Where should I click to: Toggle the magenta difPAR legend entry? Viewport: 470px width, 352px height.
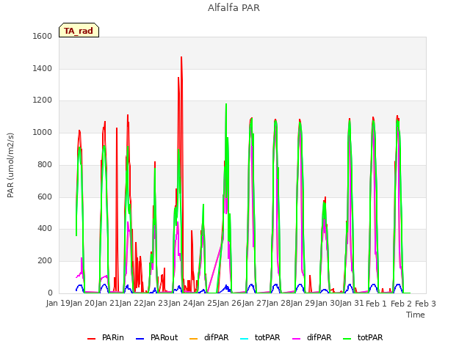tap(311, 337)
